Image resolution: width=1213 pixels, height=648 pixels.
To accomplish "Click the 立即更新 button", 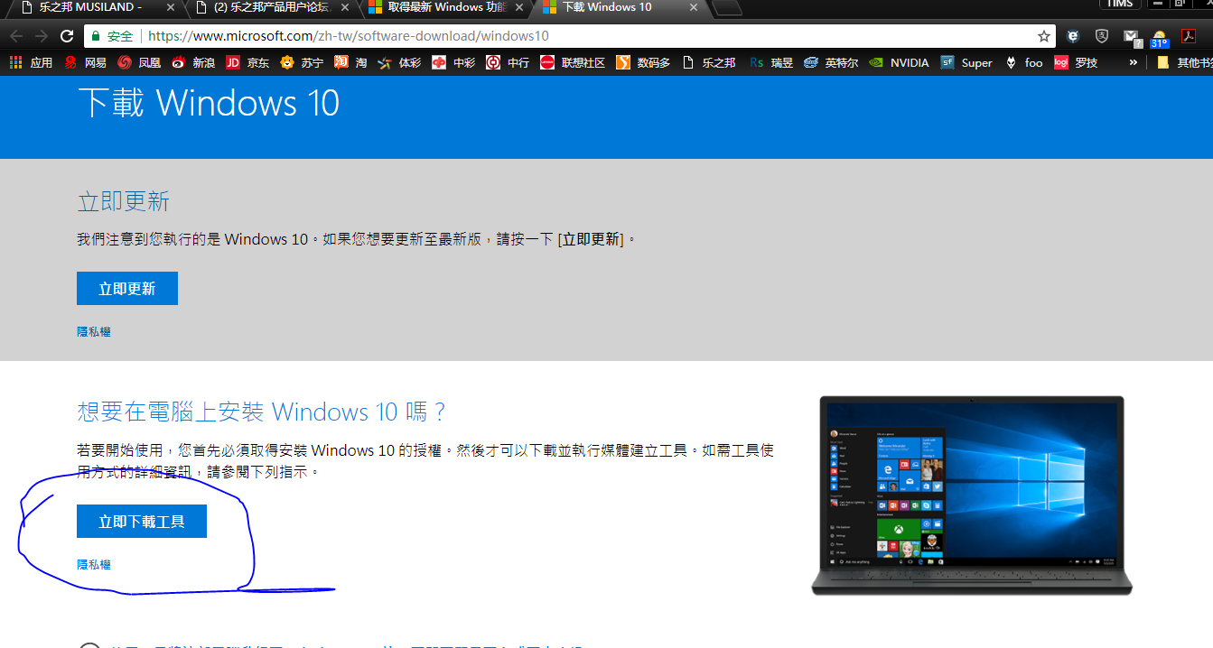I will 126,289.
